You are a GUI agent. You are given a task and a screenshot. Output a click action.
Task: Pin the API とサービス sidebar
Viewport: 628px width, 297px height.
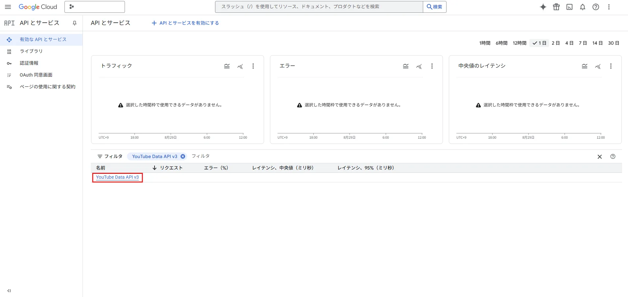coord(75,23)
